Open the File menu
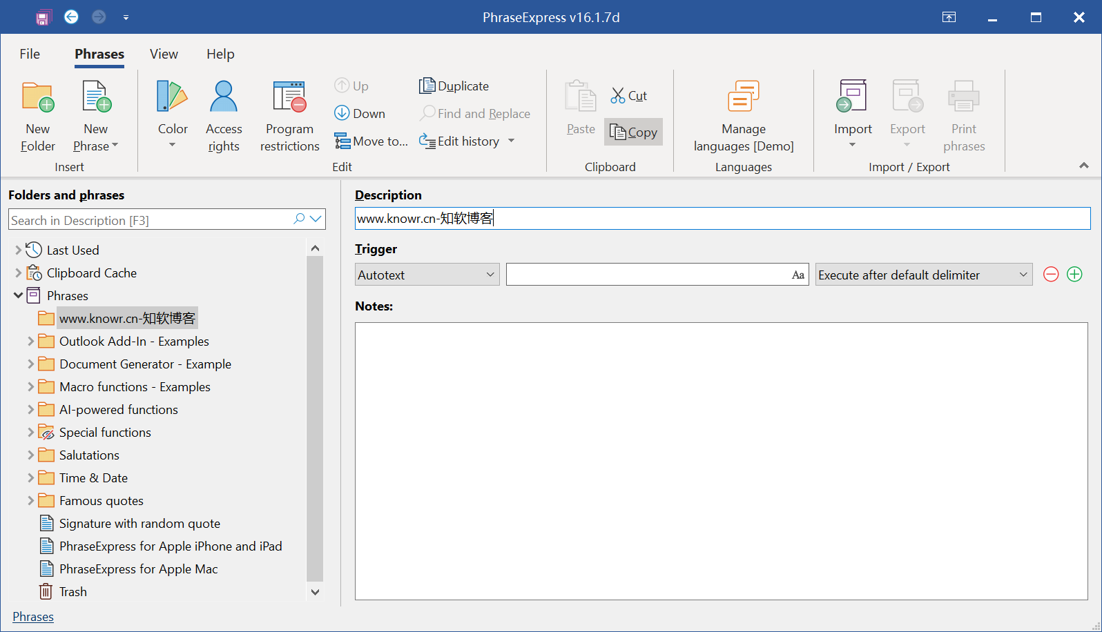 pyautogui.click(x=30, y=54)
